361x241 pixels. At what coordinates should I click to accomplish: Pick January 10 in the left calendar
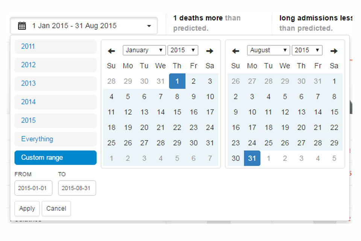click(x=210, y=97)
